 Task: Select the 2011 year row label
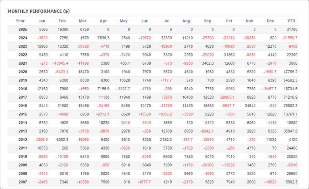23,148
